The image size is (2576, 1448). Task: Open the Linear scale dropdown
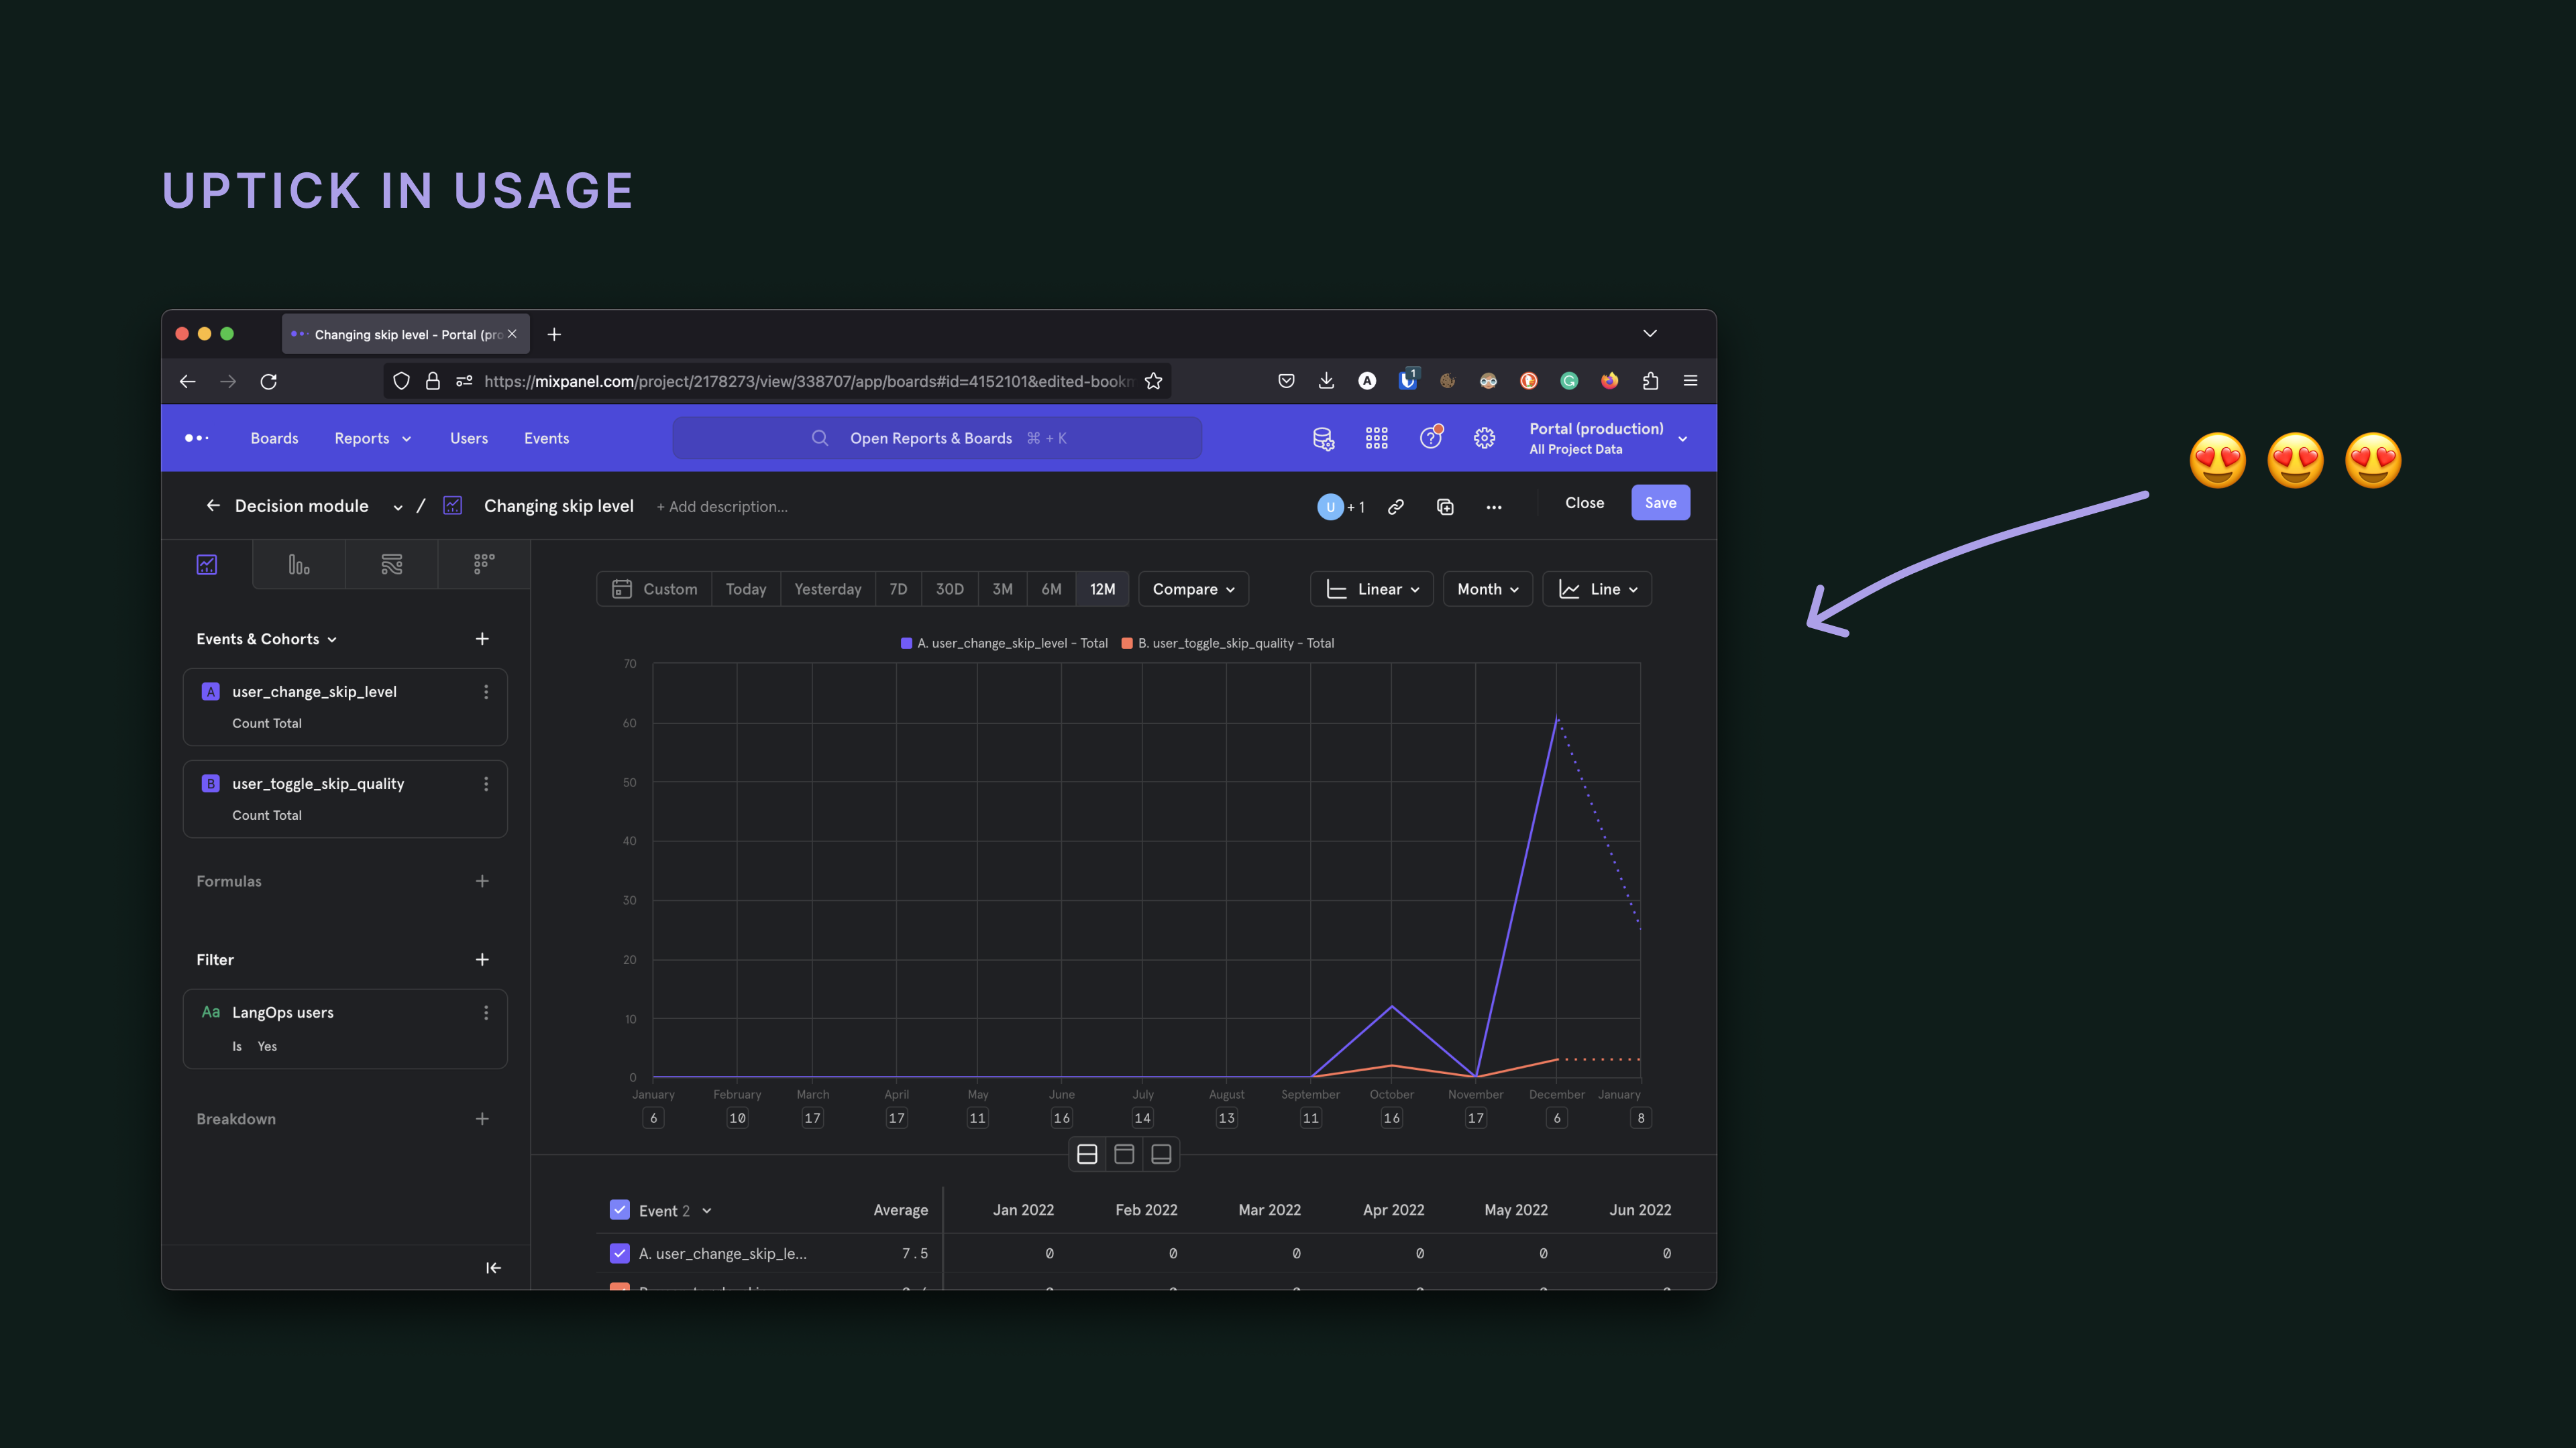point(1372,590)
